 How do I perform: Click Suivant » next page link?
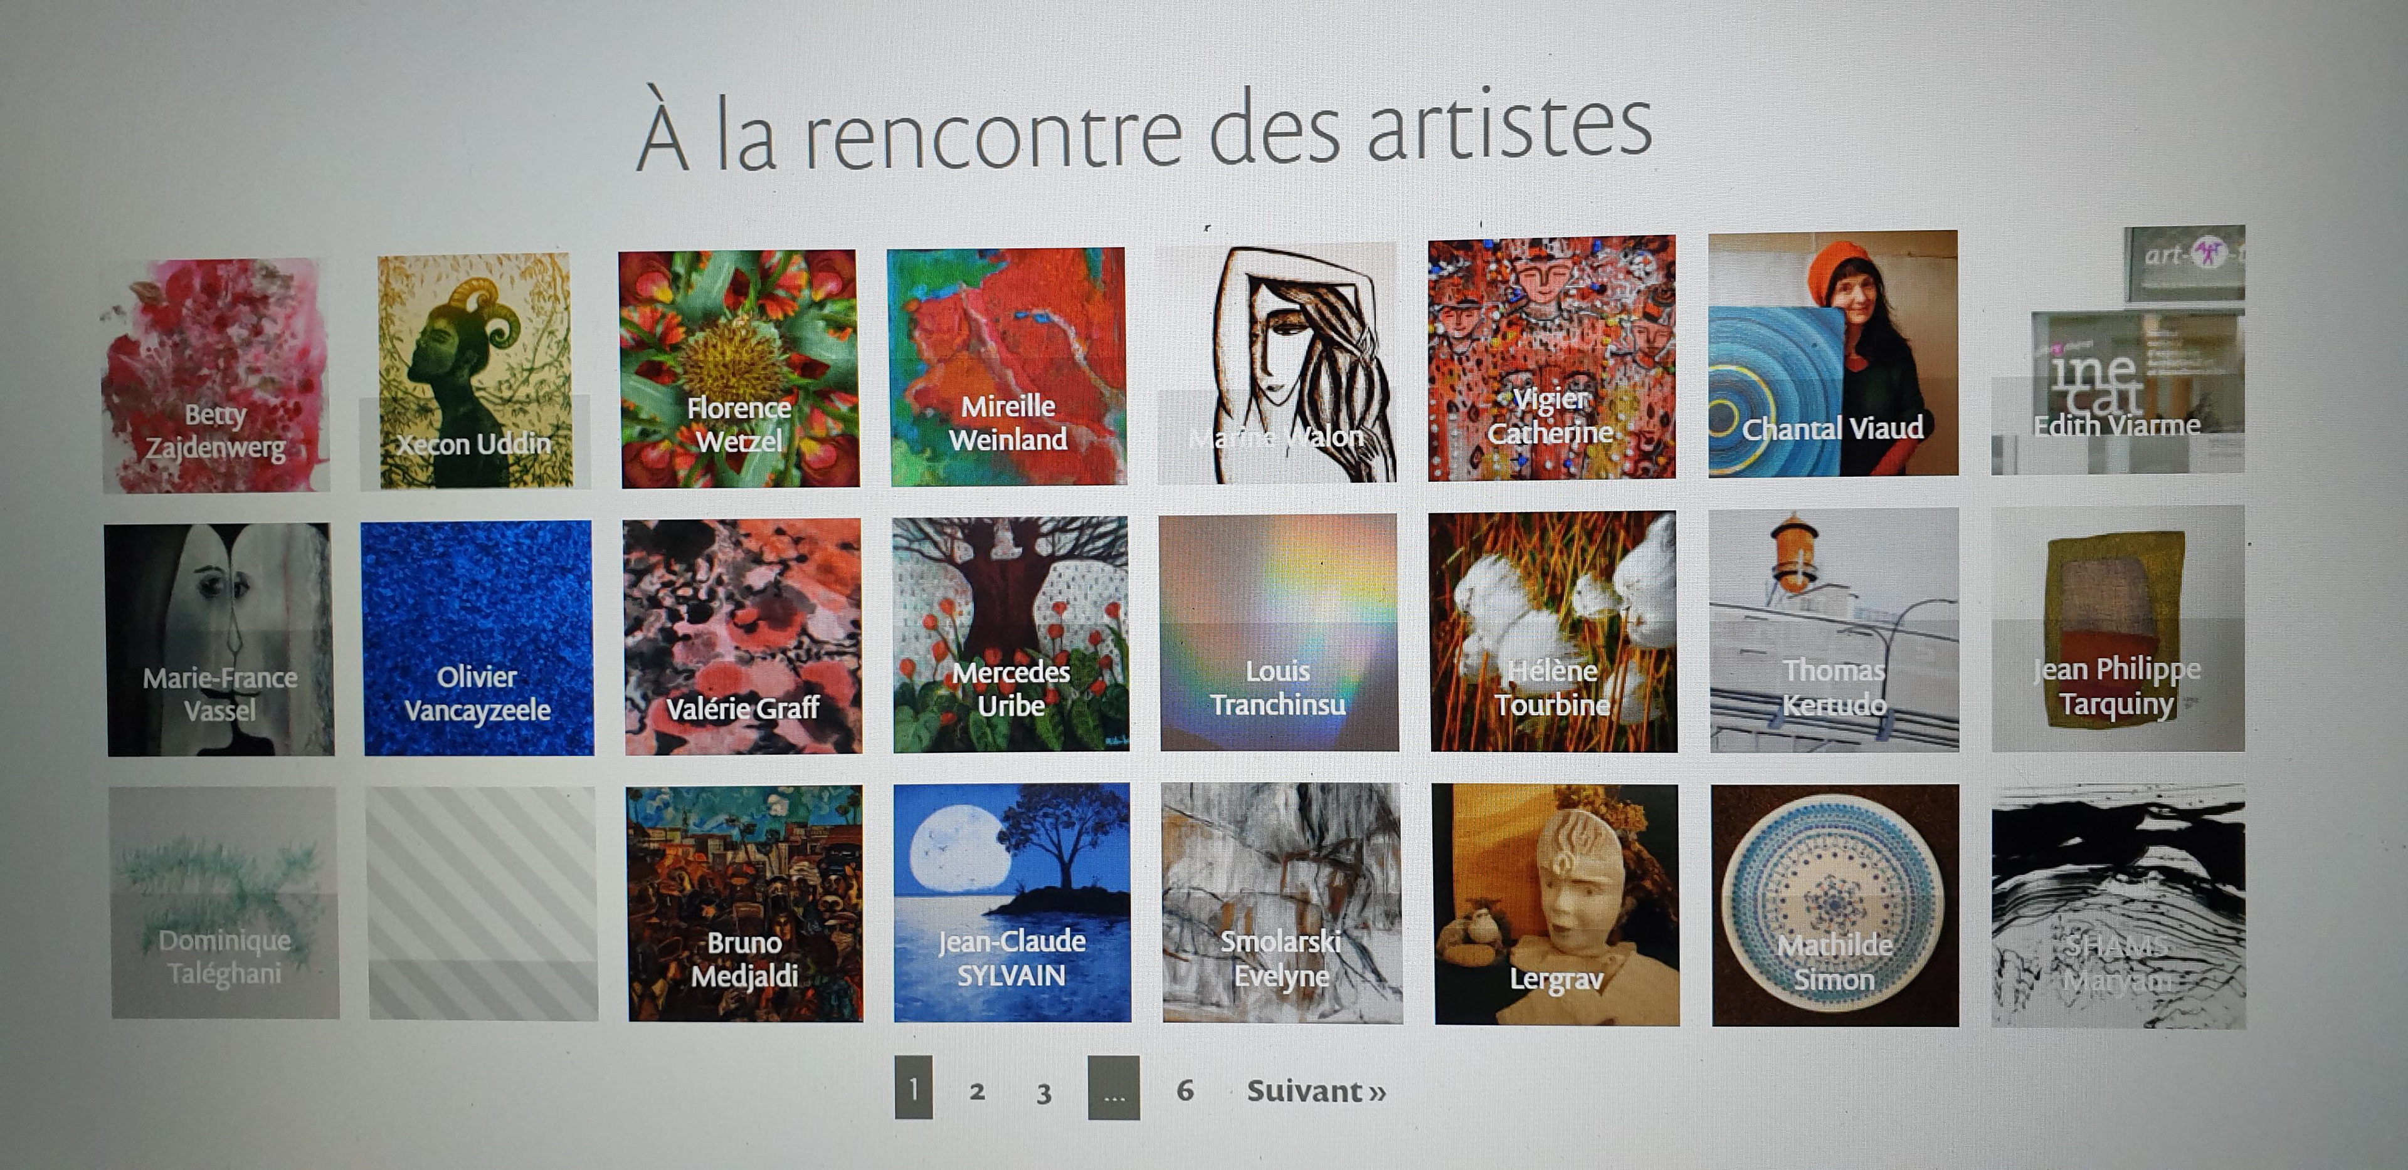(x=1316, y=1090)
